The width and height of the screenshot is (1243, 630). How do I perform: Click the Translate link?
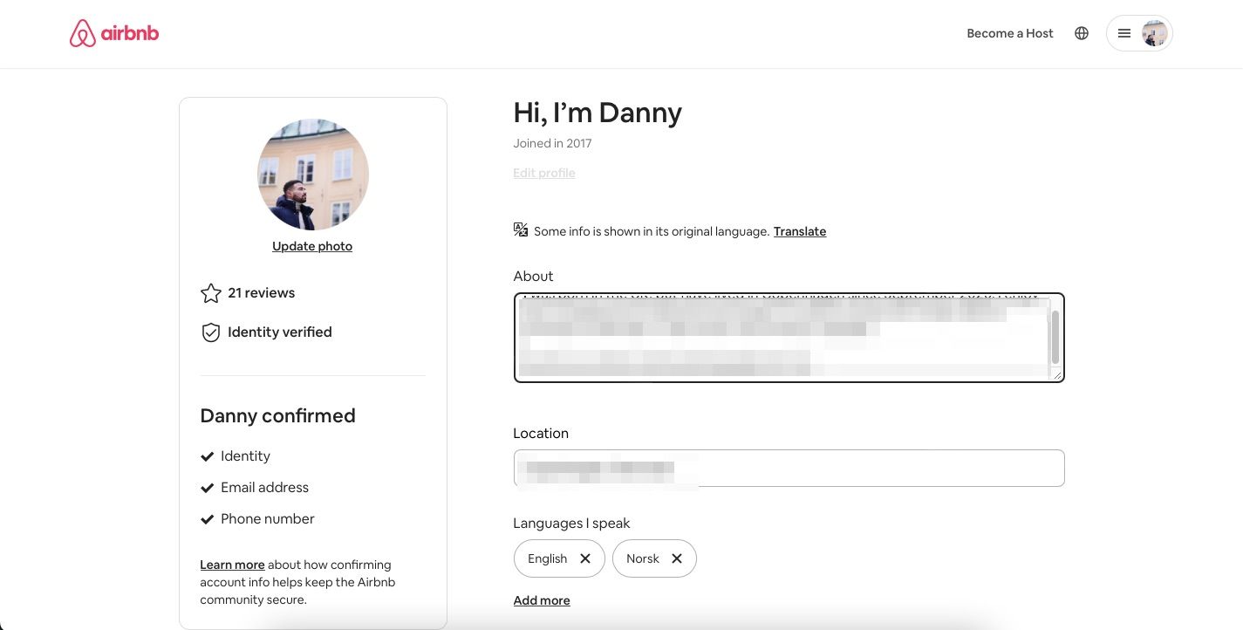click(x=799, y=231)
